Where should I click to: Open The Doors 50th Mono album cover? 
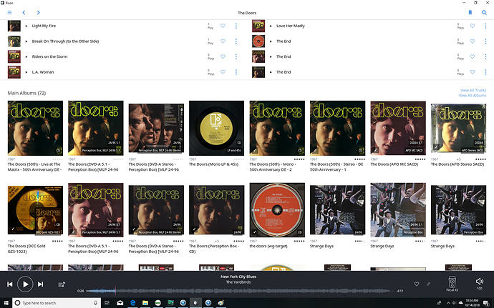277,128
